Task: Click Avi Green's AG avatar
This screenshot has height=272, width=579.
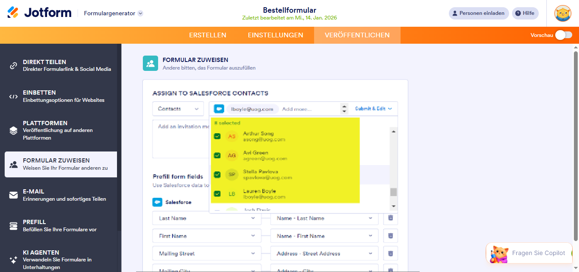Action: 232,155
